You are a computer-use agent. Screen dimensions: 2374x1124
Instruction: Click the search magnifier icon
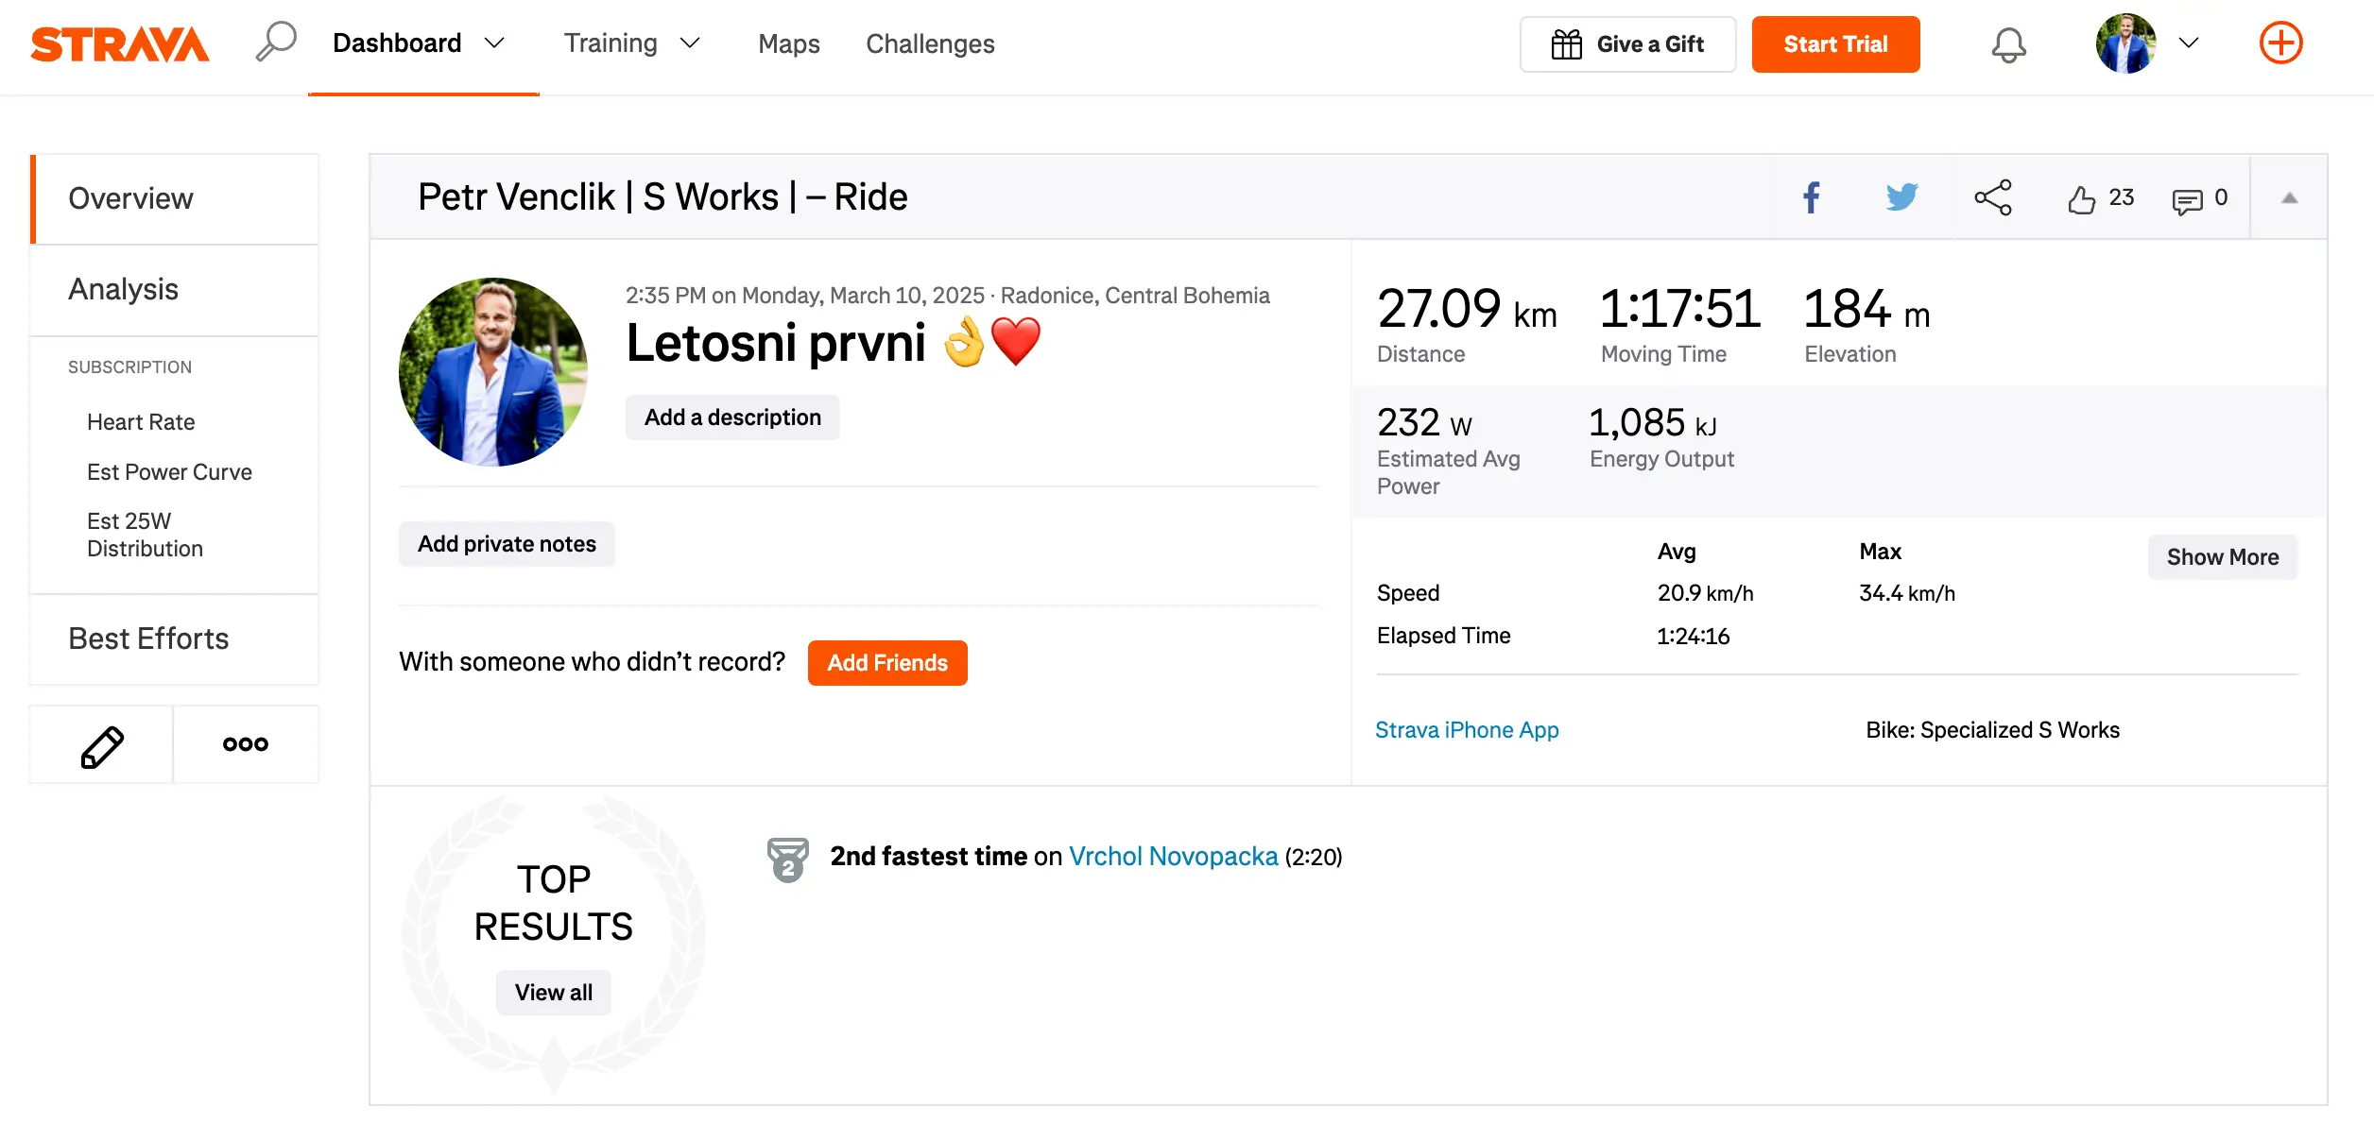(276, 43)
